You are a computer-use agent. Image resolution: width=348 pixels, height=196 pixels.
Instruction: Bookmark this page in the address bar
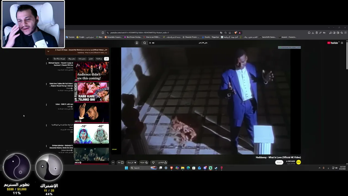tap(103, 33)
